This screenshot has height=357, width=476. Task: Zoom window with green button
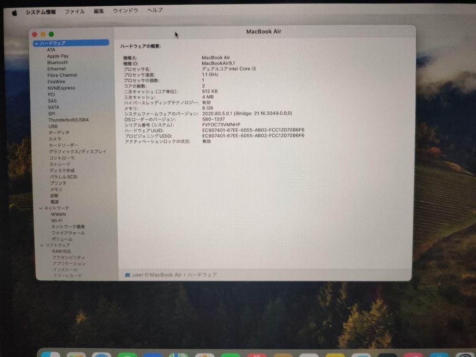(51, 34)
